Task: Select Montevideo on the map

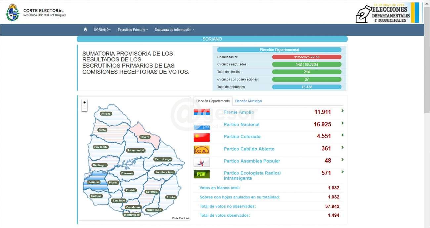Action: coord(132,215)
